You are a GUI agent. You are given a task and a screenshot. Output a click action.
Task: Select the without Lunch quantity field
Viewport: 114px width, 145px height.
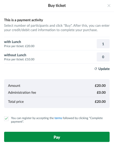103,57
